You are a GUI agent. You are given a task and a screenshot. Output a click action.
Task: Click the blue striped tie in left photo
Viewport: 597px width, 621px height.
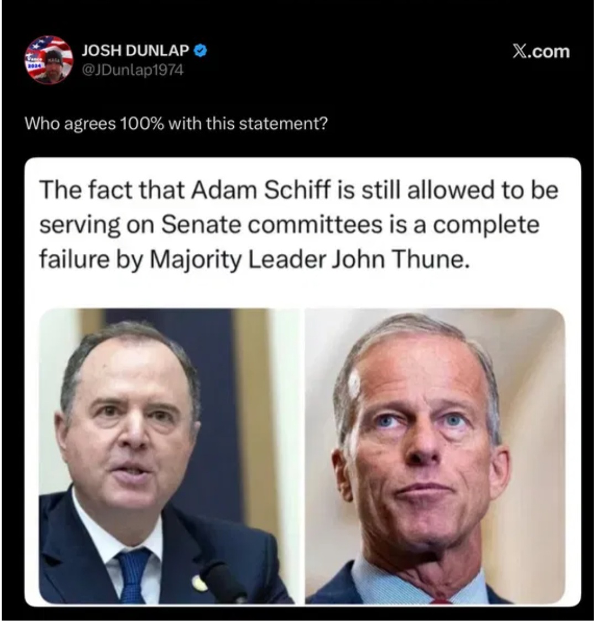click(133, 576)
